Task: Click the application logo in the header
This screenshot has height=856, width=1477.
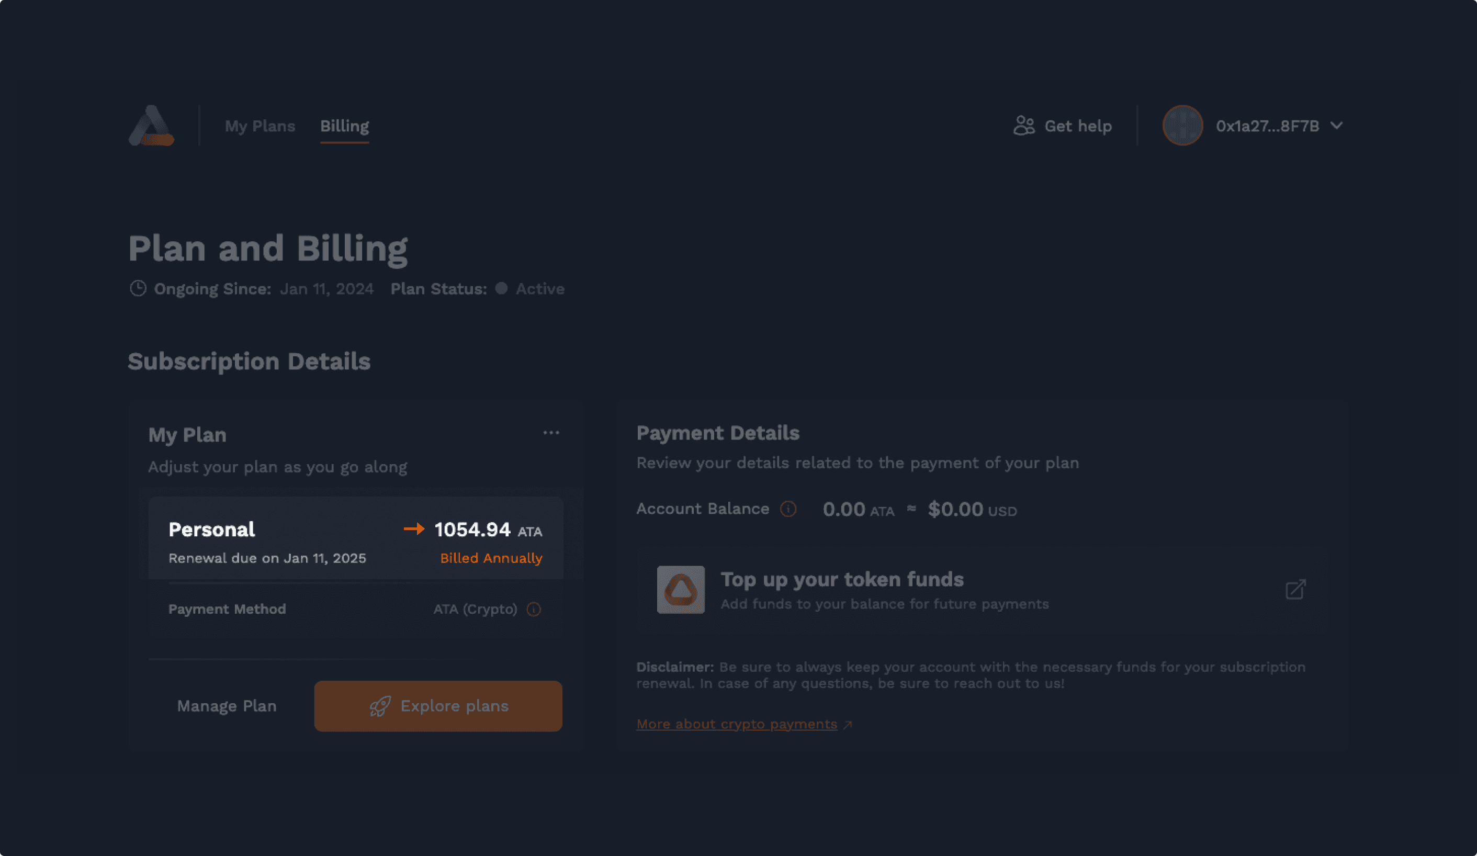Action: tap(152, 126)
